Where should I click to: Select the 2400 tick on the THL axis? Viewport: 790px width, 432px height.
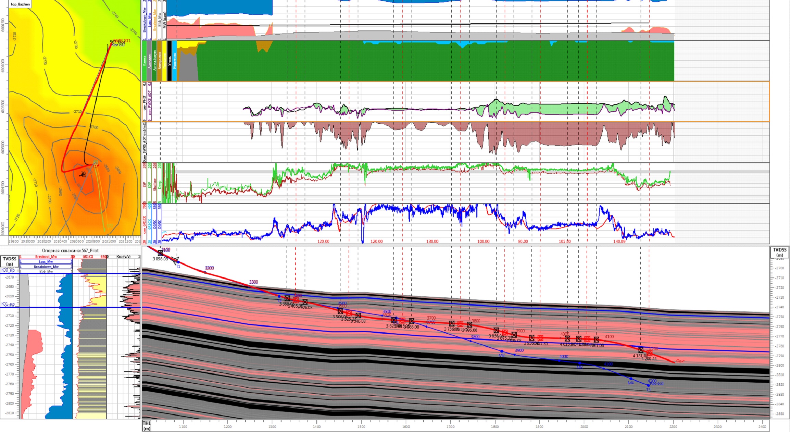pyautogui.click(x=762, y=427)
